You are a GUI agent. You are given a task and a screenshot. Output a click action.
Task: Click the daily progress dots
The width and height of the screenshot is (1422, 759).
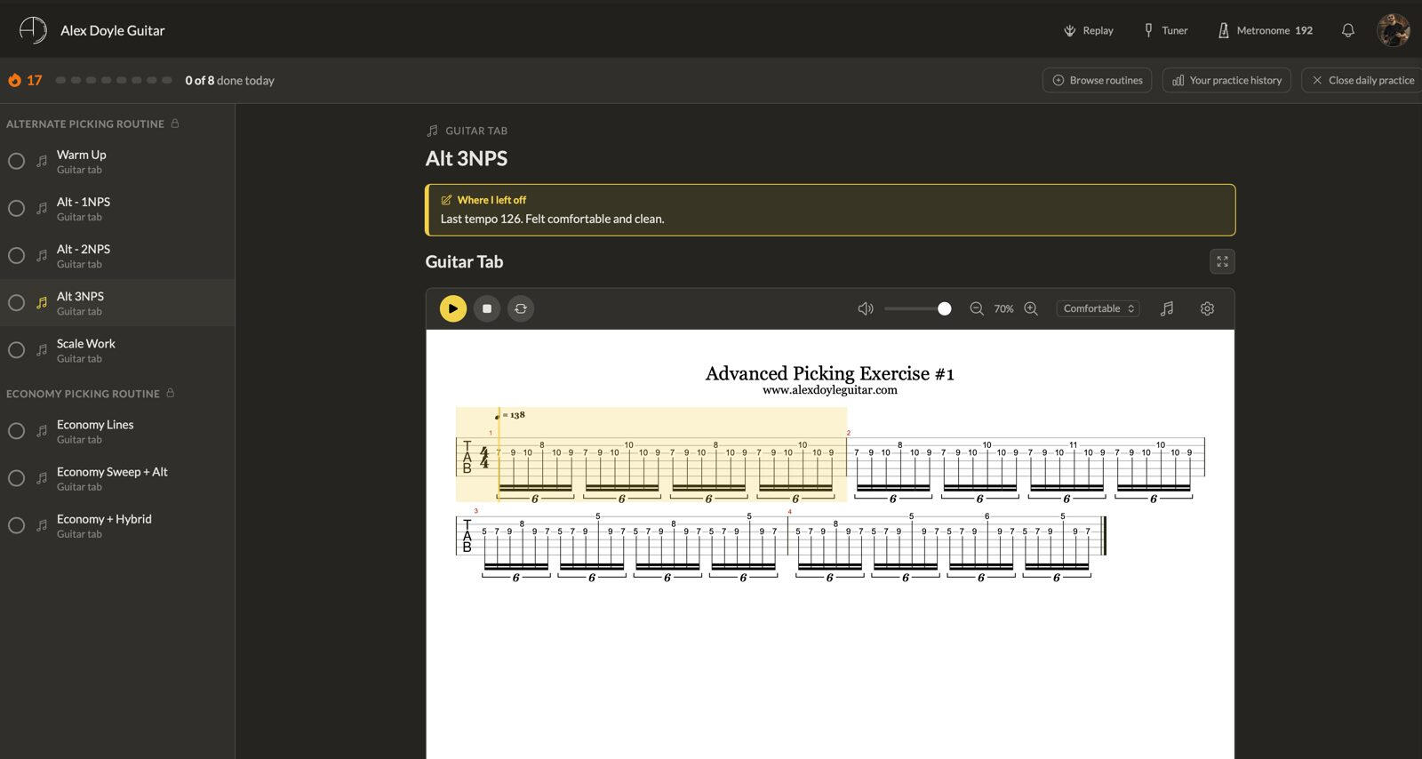click(114, 80)
